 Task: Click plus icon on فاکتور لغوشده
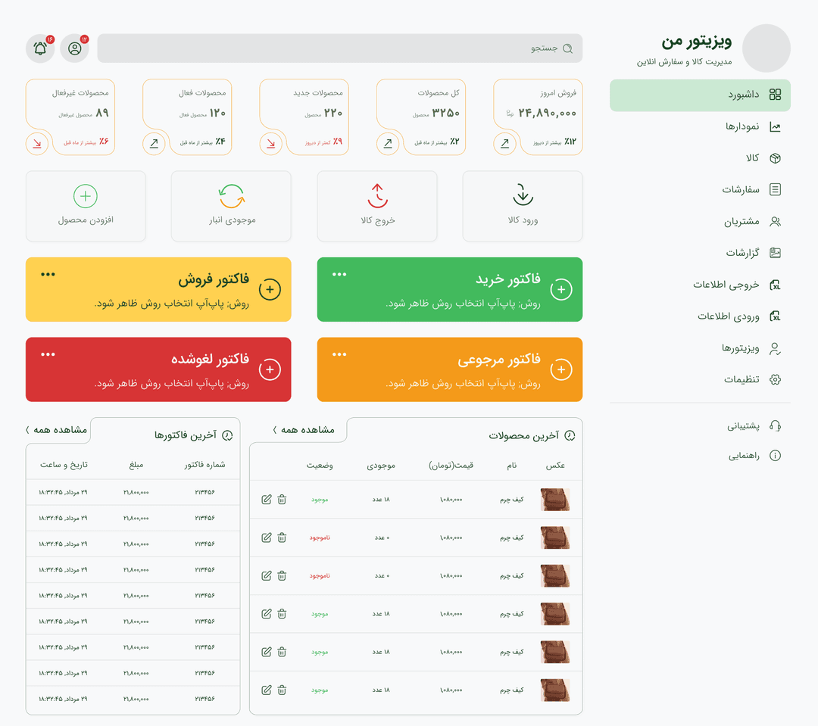(270, 369)
